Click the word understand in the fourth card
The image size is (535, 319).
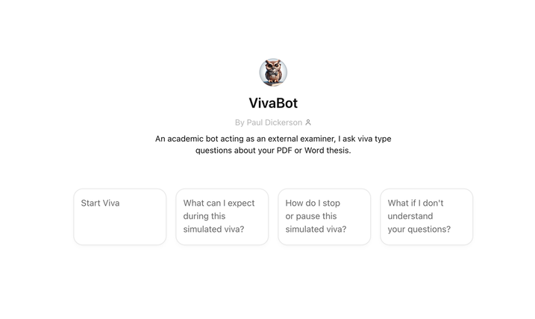410,216
